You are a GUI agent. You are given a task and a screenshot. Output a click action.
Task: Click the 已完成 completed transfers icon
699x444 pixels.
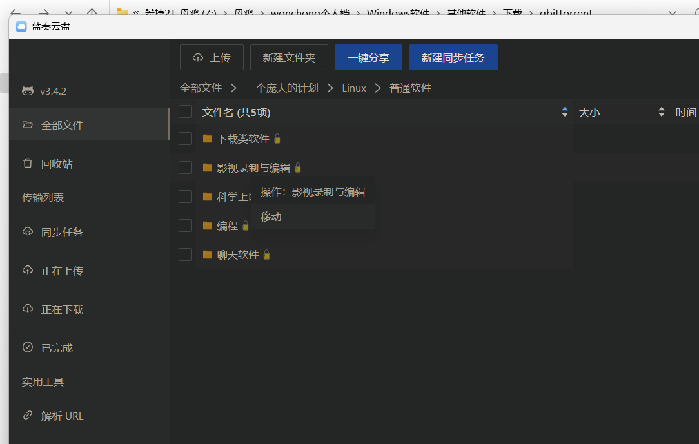coord(27,347)
